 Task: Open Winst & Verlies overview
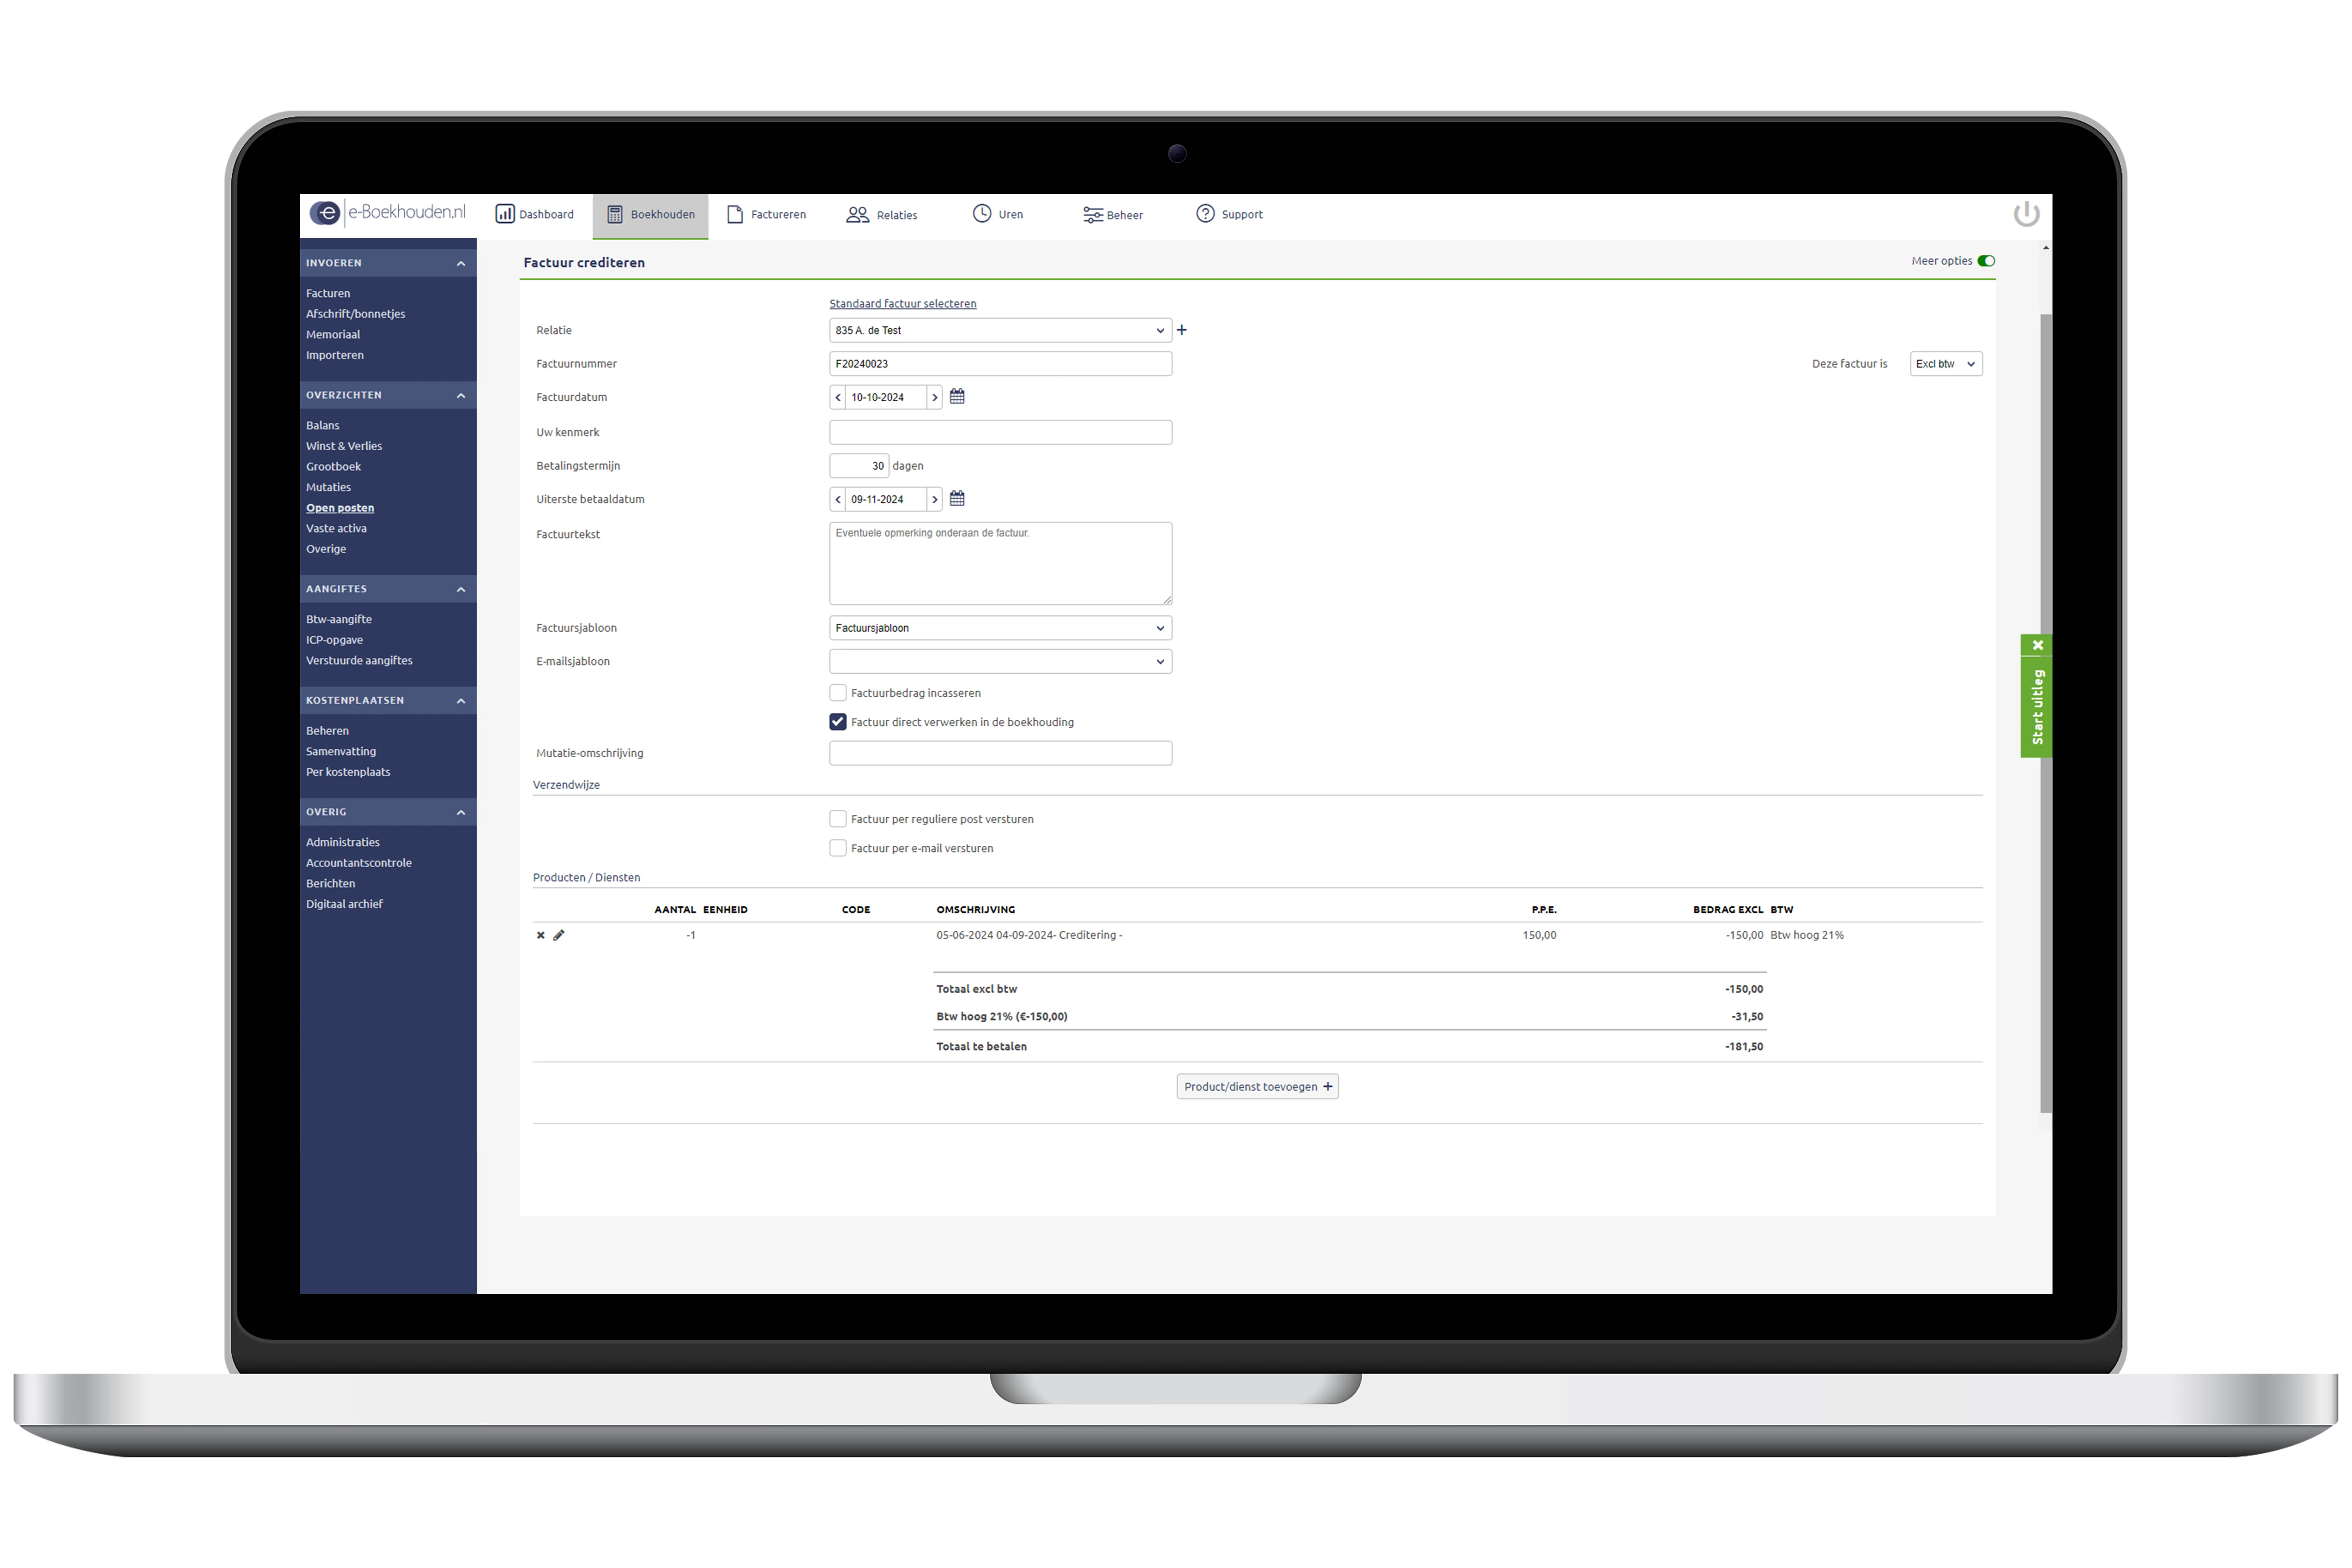point(344,446)
